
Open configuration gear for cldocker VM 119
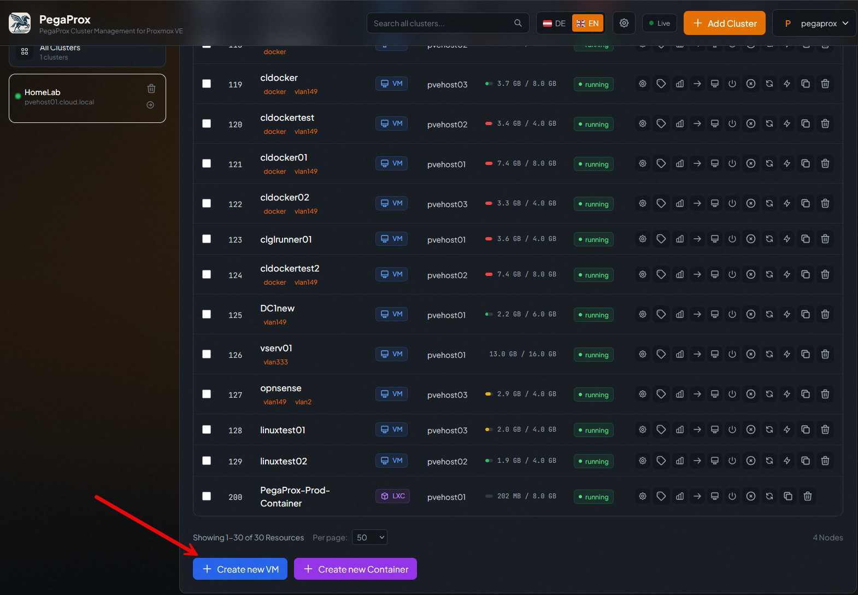point(643,84)
